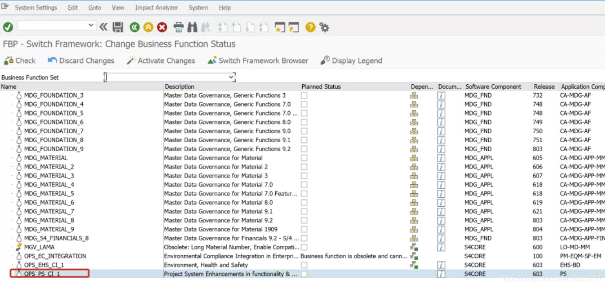Open the Goto menu
605x287 pixels.
tap(95, 8)
